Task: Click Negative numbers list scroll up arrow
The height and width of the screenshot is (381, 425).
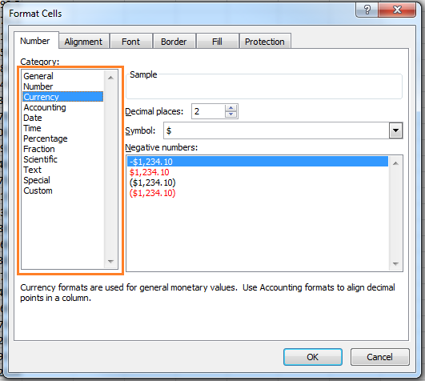Action: pyautogui.click(x=395, y=163)
